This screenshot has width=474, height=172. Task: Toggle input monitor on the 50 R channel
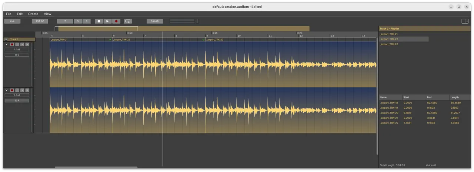17,90
